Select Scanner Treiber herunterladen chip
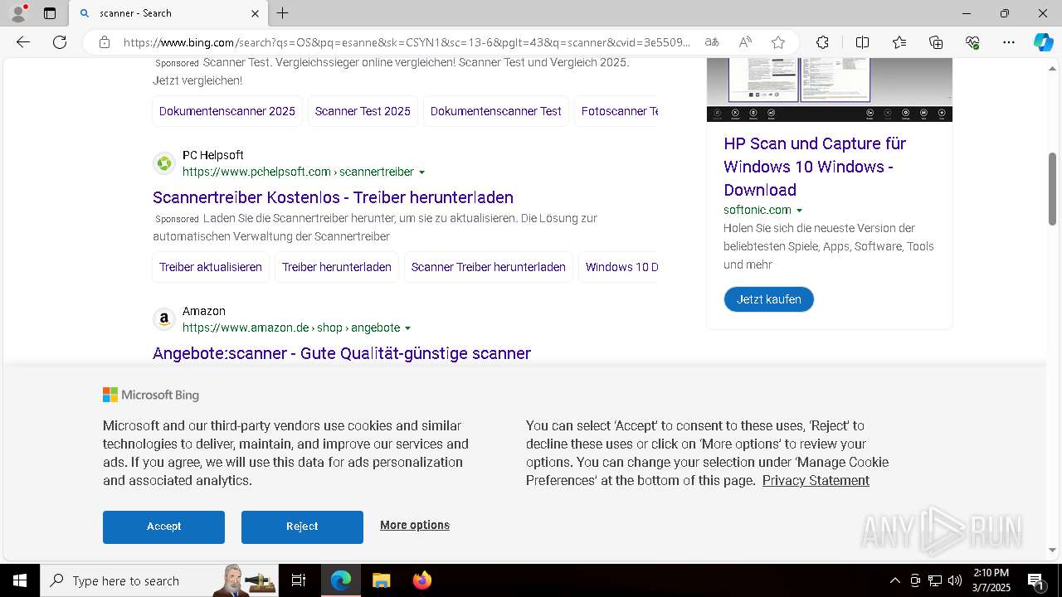 coord(489,267)
